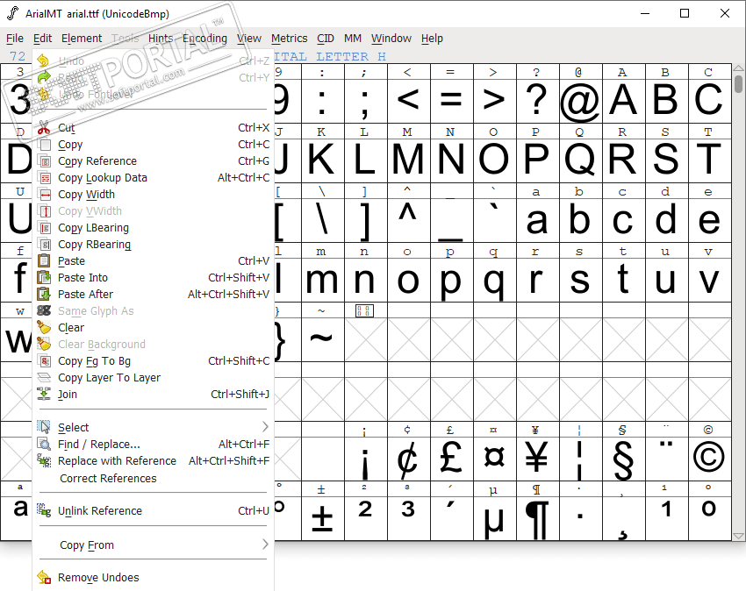The height and width of the screenshot is (591, 746).
Task: Select the micro sign µ glyph cell
Action: [494, 518]
